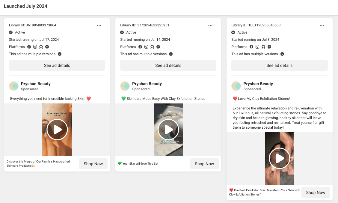Play the Love My Clay Exfoliation Stones video
Screen dimensions: 338x203
[279, 158]
